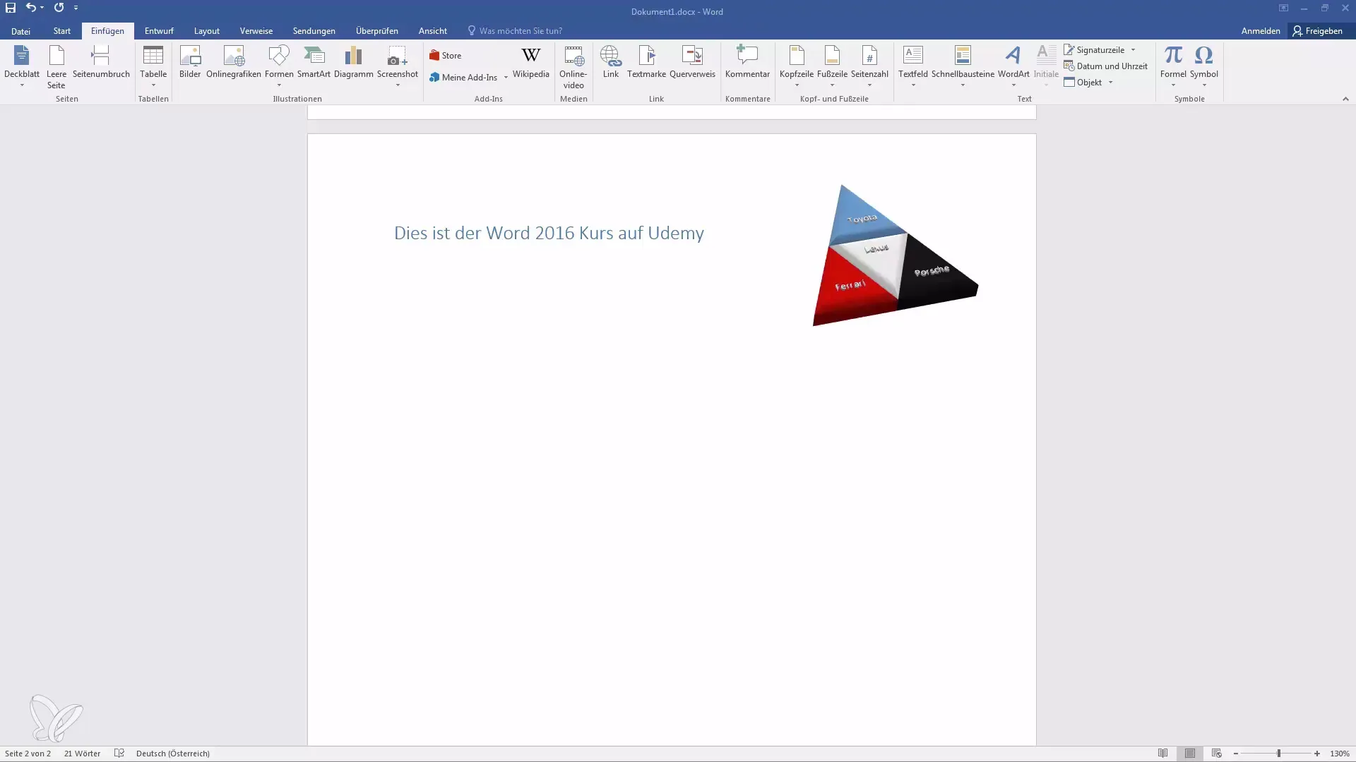The width and height of the screenshot is (1356, 762).
Task: Expand the Quick Access Toolbar customize arrow
Action: pos(76,8)
